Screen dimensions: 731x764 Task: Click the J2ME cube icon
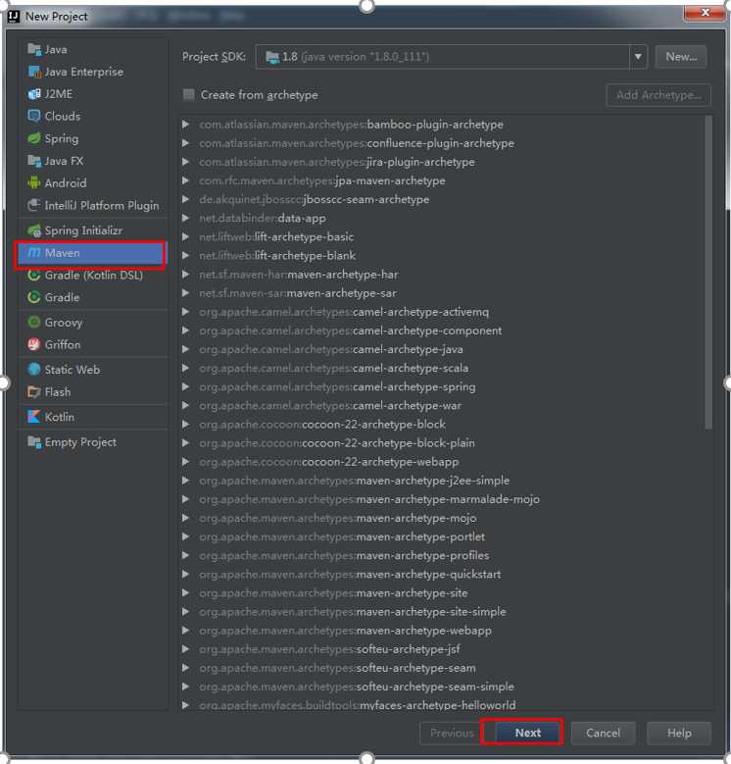click(x=34, y=94)
